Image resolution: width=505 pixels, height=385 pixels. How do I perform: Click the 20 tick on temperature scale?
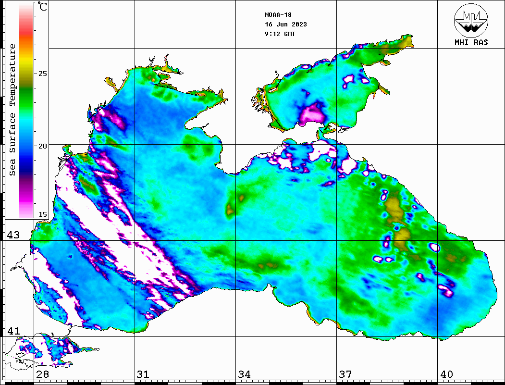42,146
